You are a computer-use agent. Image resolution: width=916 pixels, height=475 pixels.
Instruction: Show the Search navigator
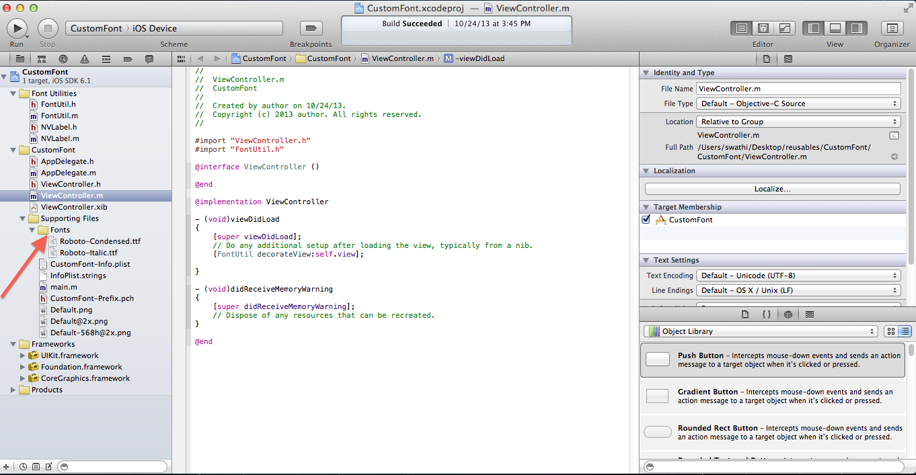tap(63, 59)
